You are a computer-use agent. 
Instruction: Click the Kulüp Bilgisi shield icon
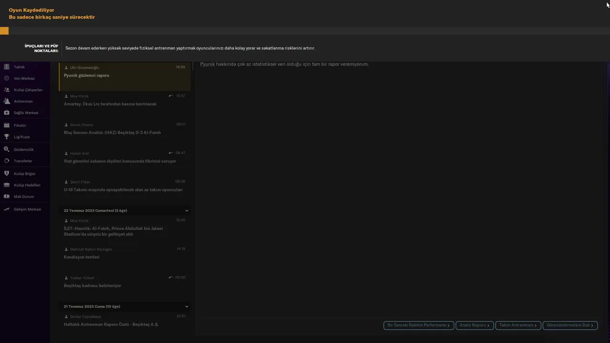[7, 173]
